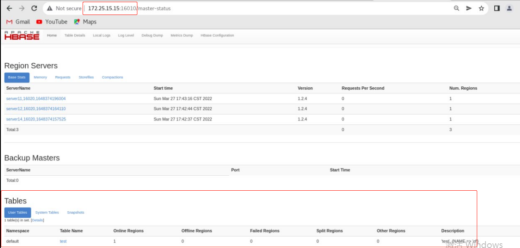Select the Base Stats tab
The height and width of the screenshot is (248, 520).
tap(17, 77)
